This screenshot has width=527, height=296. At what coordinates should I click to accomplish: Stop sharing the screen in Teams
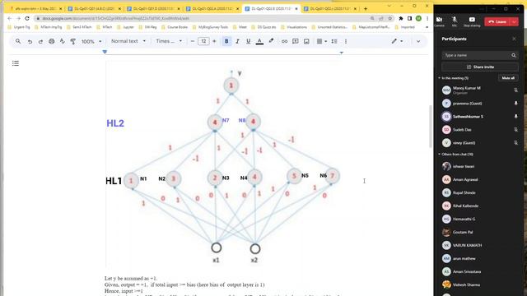(472, 21)
